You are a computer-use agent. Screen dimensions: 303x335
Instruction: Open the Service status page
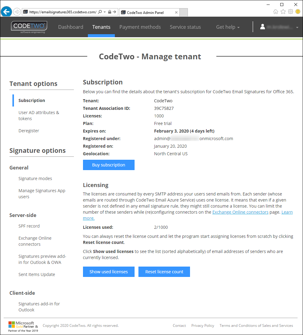coord(185,27)
